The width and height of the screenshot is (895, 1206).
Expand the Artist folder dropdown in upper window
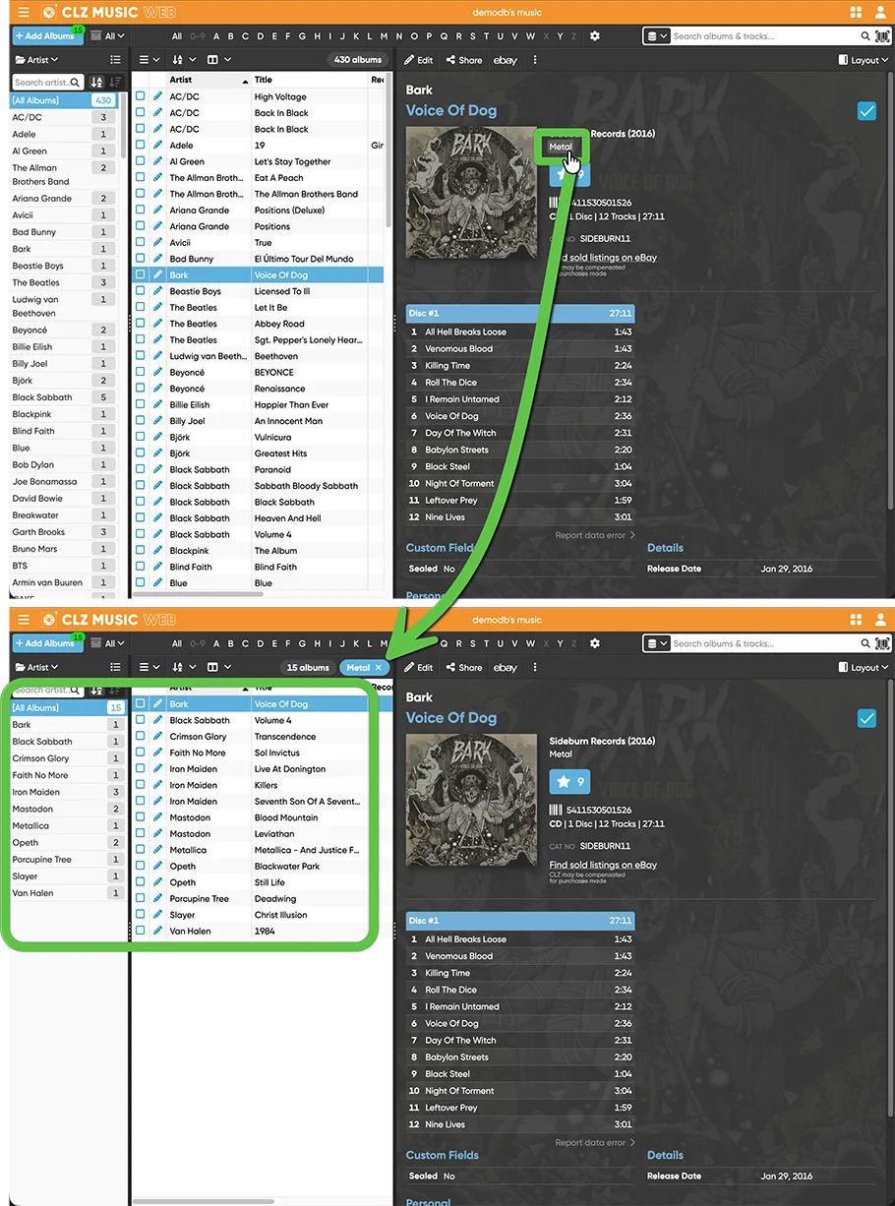click(36, 60)
